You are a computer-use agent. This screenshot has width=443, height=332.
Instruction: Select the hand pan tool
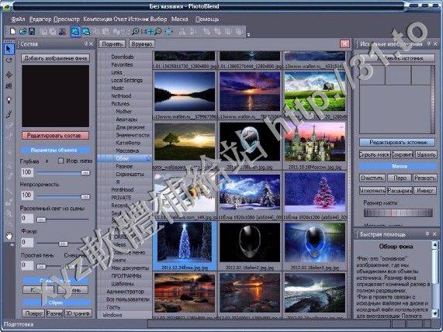(x=9, y=235)
